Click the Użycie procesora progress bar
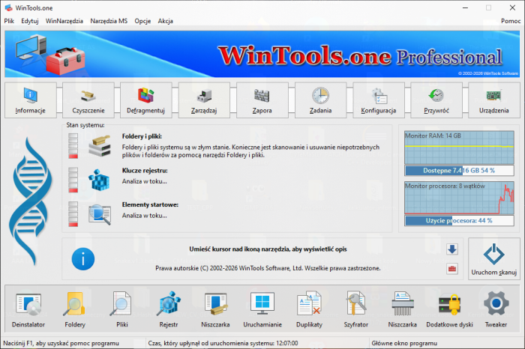 click(459, 221)
